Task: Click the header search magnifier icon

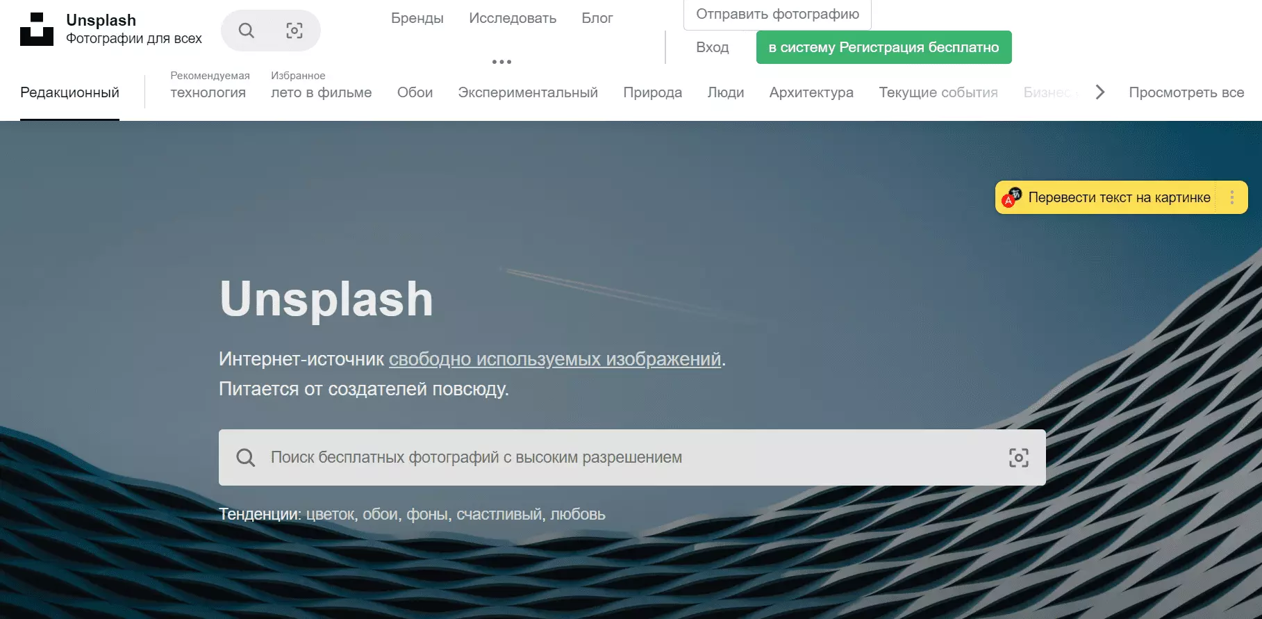Action: pyautogui.click(x=247, y=31)
